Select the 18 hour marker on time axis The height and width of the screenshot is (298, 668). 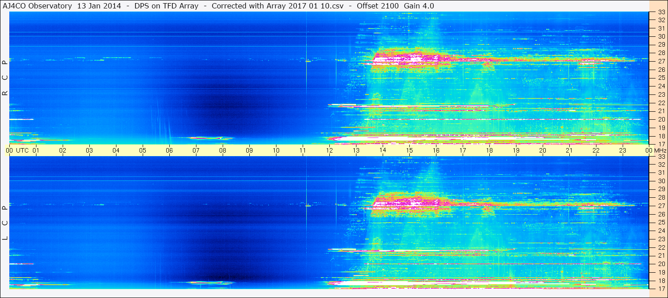pyautogui.click(x=489, y=150)
